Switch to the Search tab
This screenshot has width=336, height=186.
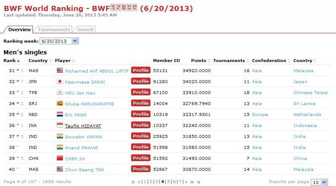(x=85, y=30)
